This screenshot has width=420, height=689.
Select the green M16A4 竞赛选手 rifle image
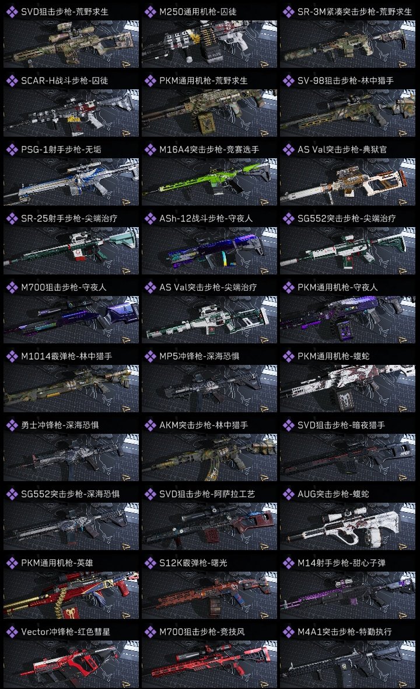point(209,182)
